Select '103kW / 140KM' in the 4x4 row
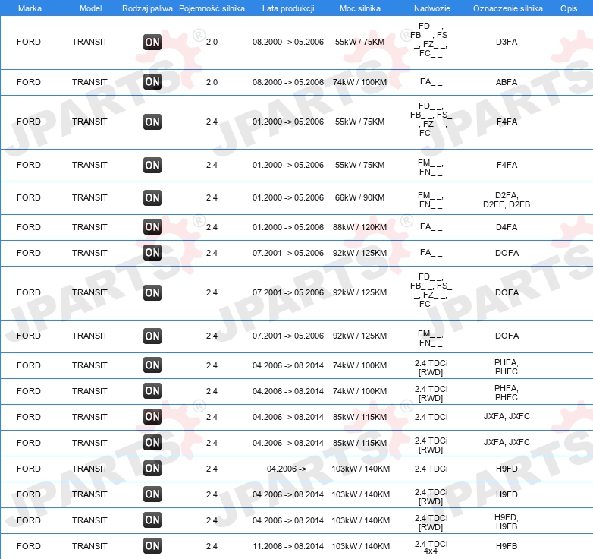The height and width of the screenshot is (559, 593). pos(360,546)
